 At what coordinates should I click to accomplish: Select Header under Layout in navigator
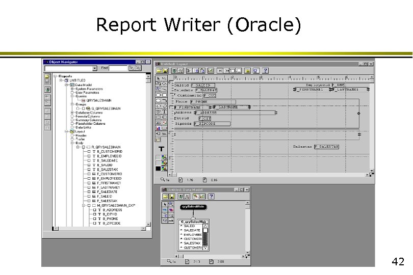81,135
